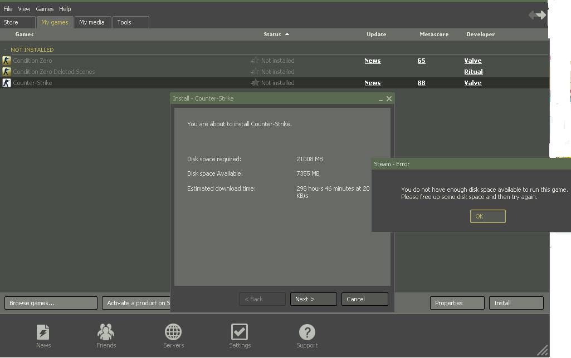Sort by the Update column header

pos(376,34)
